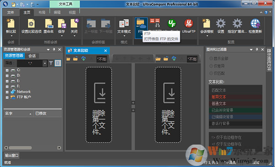Pin the 资源管理器和会话 panel
Screen dimensions: 276x167
54,49
